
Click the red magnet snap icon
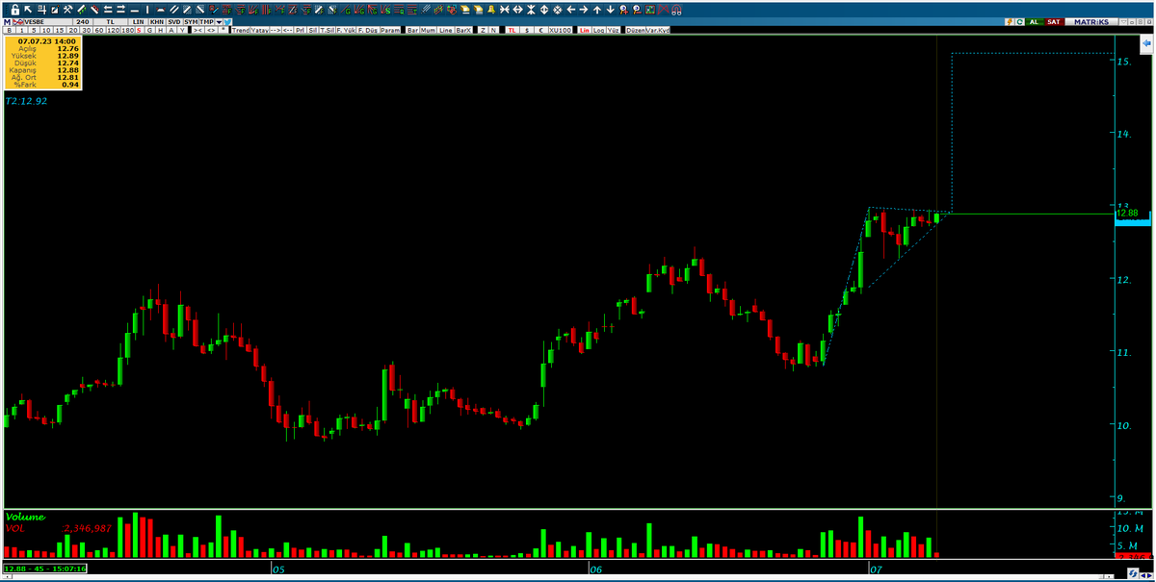(676, 10)
